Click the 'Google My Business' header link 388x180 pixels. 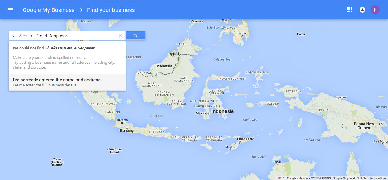pos(49,10)
